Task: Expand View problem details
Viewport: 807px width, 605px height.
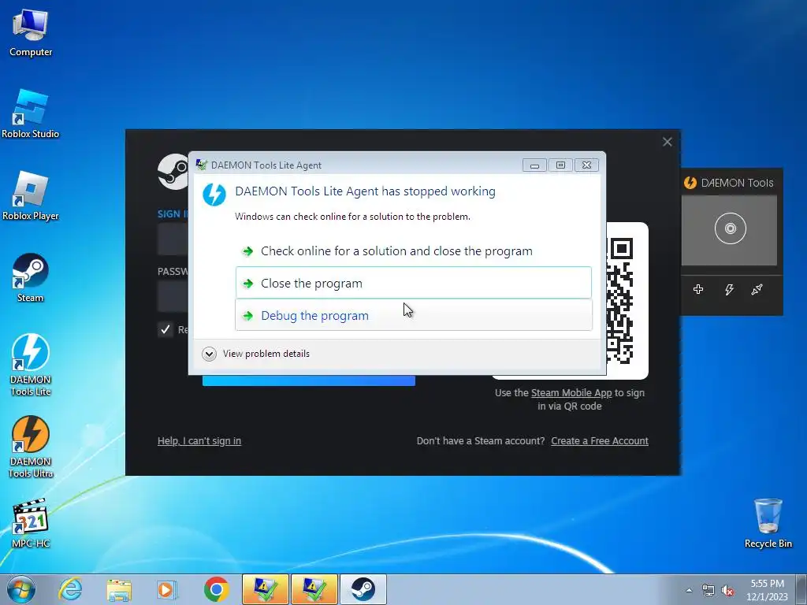Action: (256, 354)
